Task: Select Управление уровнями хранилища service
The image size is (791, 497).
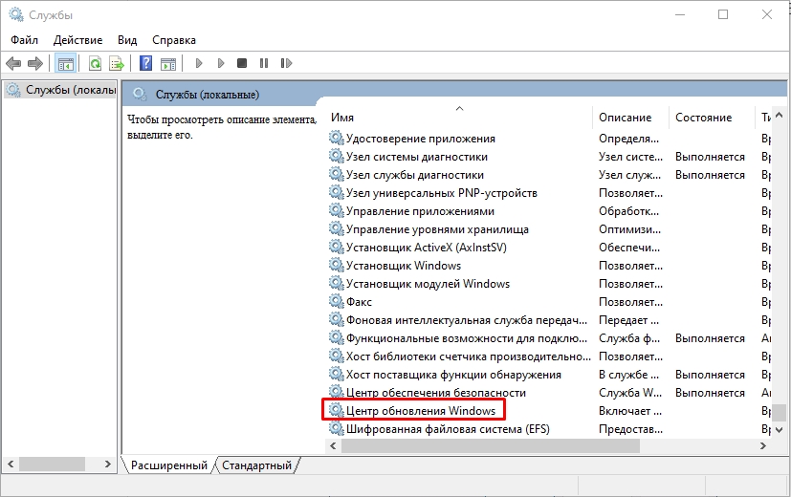Action: click(437, 229)
